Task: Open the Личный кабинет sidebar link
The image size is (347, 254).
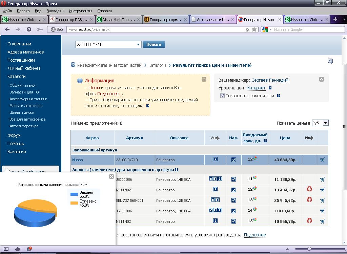Action: (24, 68)
